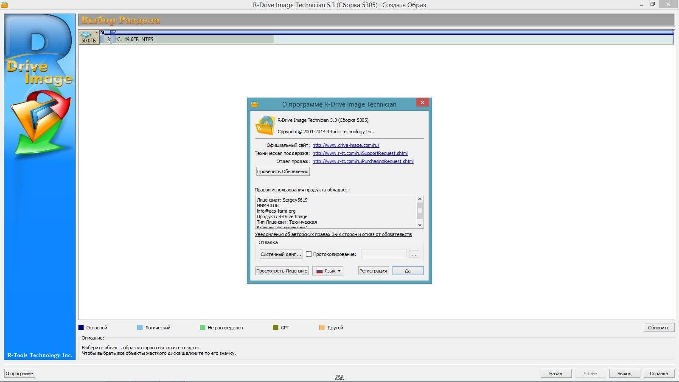Click the GPT olive legend swatch
Image resolution: width=679 pixels, height=382 pixels.
coord(275,327)
